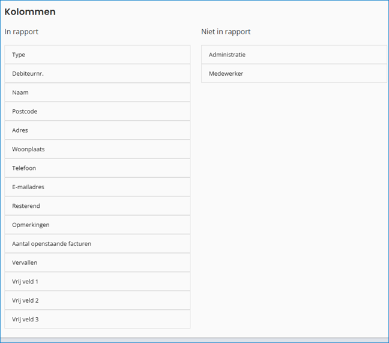This screenshot has width=389, height=343.
Task: Select Aantal openstaande facturen column
Action: tap(97, 244)
